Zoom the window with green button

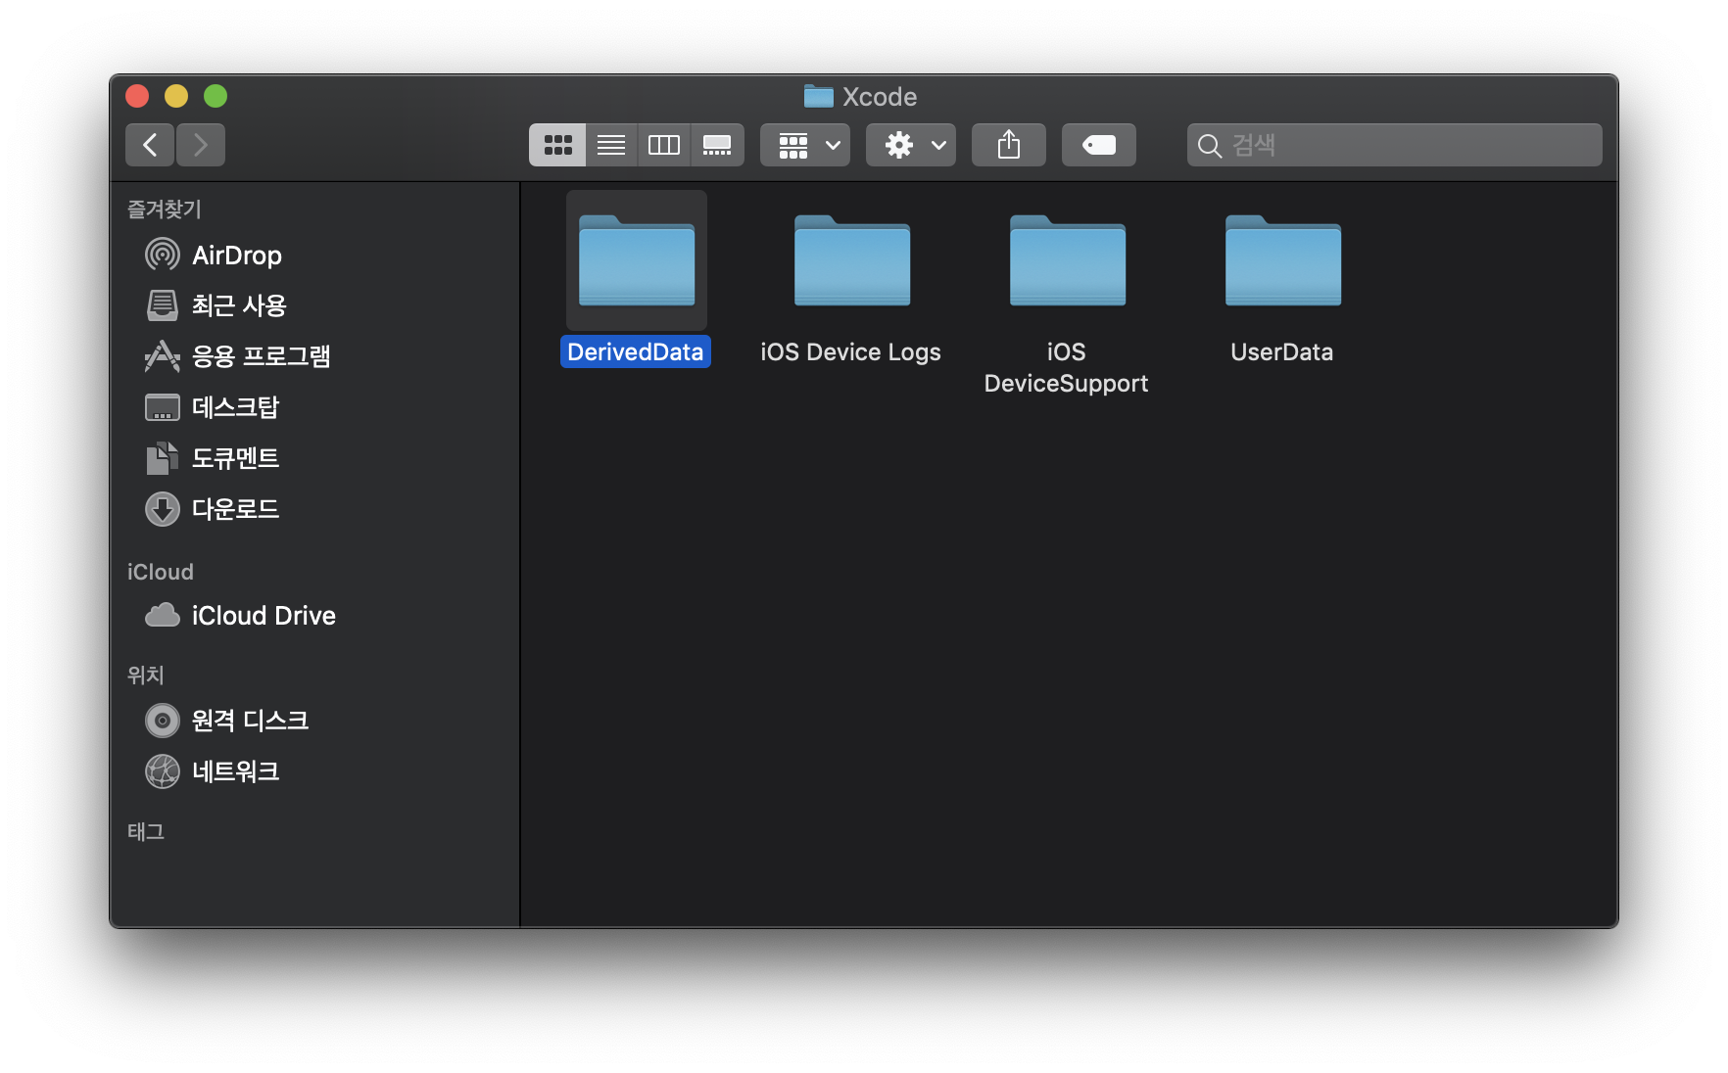(x=216, y=96)
